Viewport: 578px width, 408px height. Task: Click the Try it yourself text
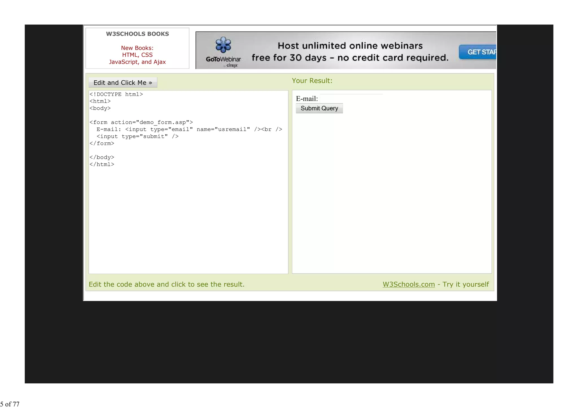465,284
